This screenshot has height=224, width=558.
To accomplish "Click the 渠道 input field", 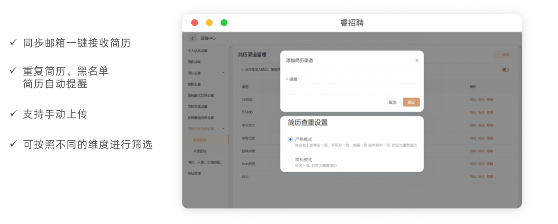I will (x=359, y=79).
